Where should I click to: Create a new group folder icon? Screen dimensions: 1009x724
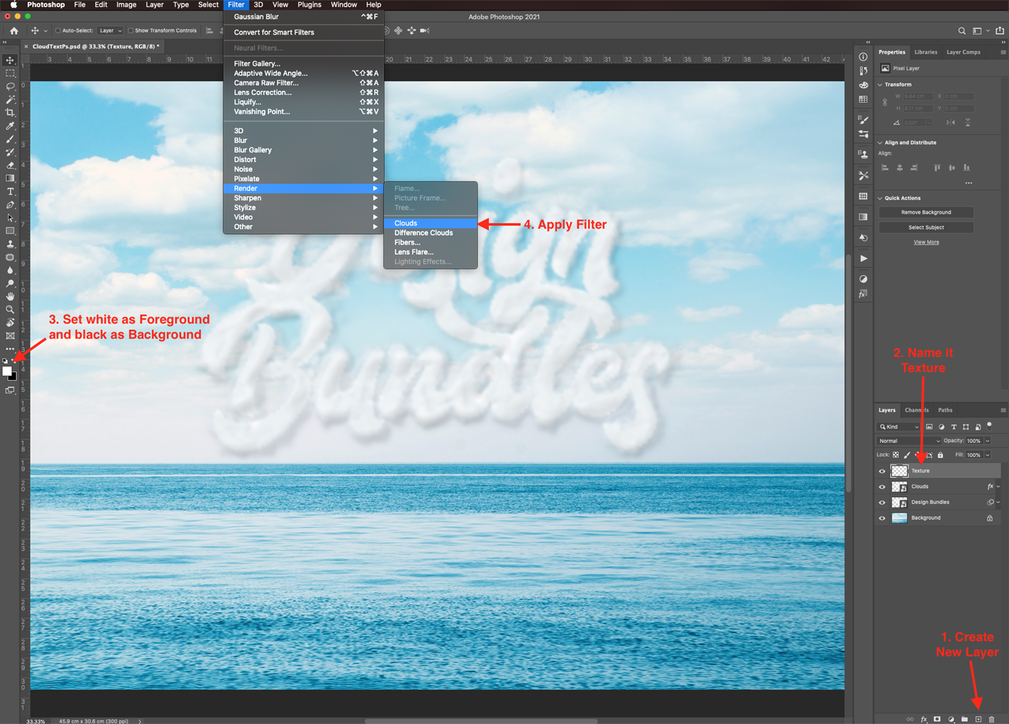click(965, 719)
